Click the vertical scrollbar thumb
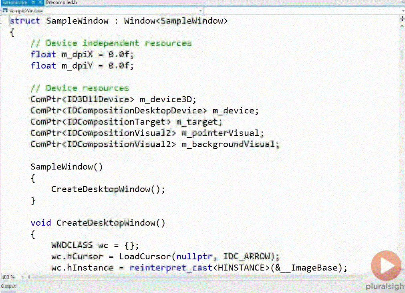 402,55
